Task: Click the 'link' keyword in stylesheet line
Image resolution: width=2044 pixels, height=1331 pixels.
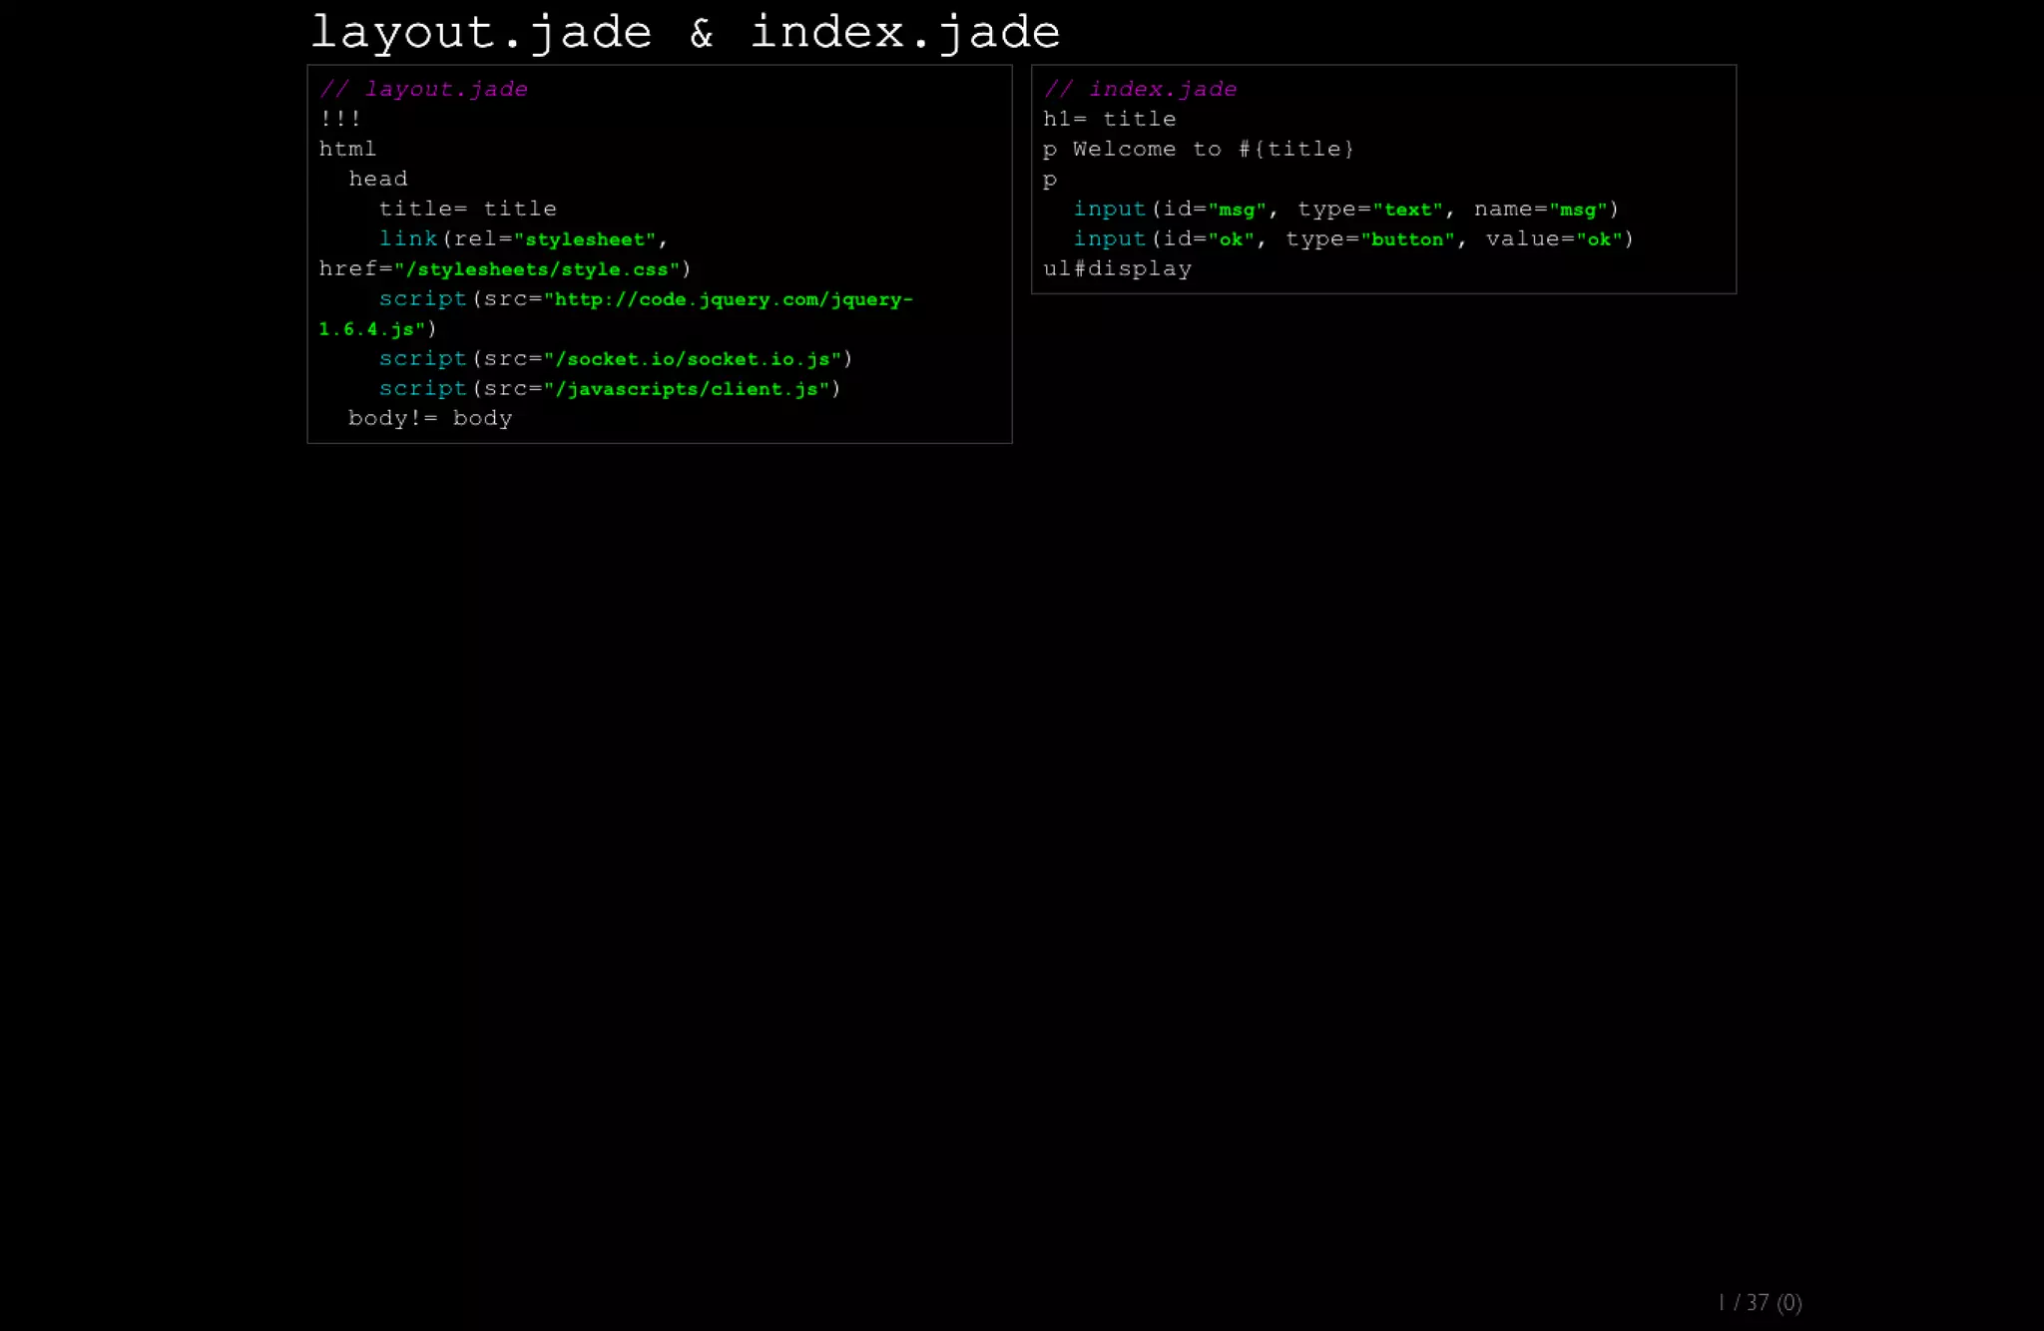Action: pos(408,238)
